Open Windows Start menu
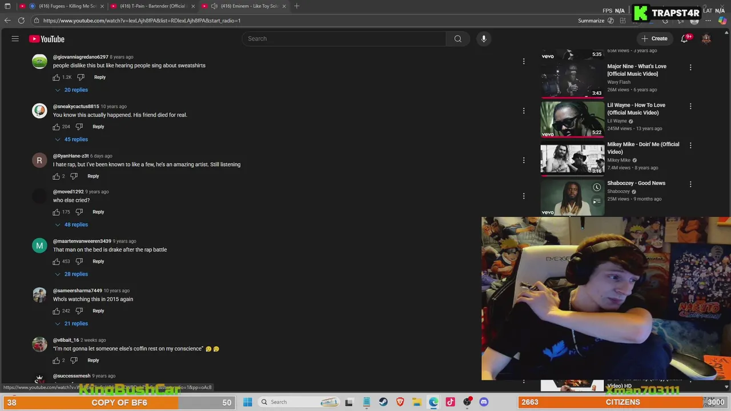The width and height of the screenshot is (731, 411). (248, 402)
